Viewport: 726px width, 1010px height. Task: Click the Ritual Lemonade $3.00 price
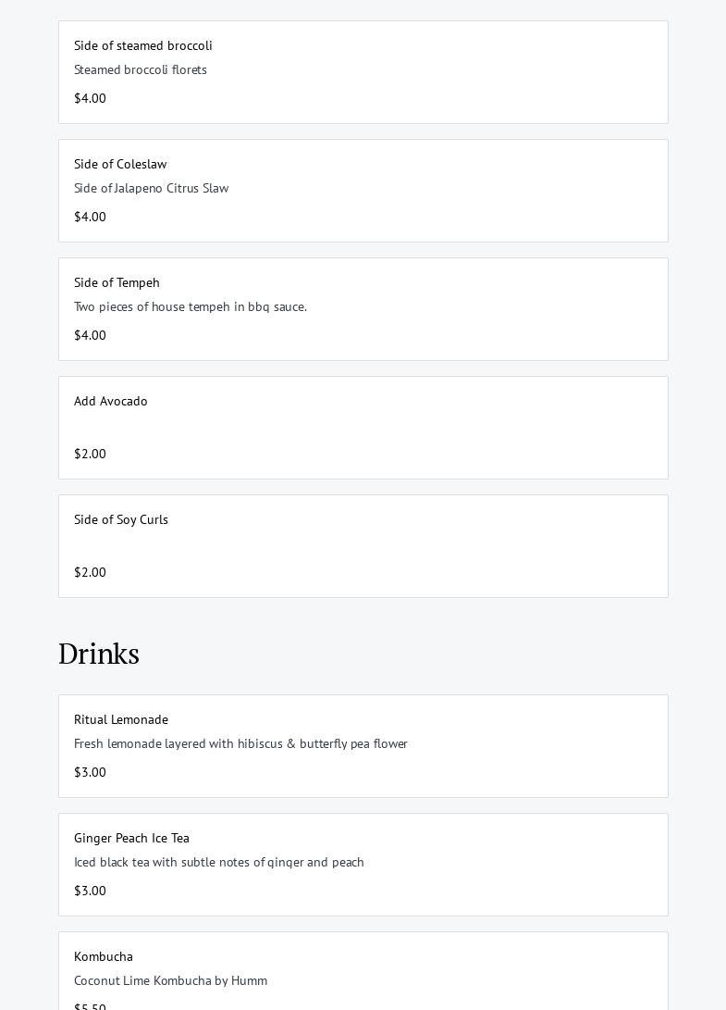pyautogui.click(x=90, y=772)
